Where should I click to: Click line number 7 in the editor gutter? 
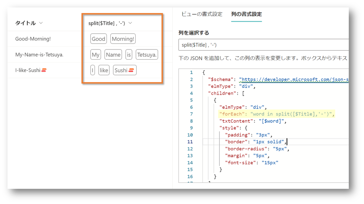pos(191,114)
